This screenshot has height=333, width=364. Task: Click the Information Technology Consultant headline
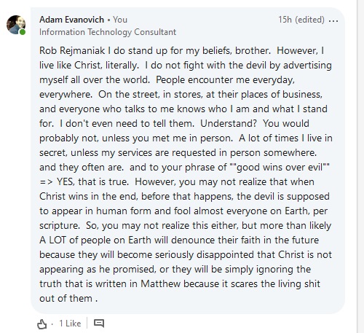pyautogui.click(x=108, y=32)
